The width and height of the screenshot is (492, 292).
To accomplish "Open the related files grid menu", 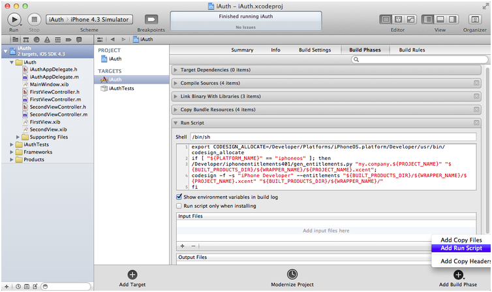I will point(100,40).
